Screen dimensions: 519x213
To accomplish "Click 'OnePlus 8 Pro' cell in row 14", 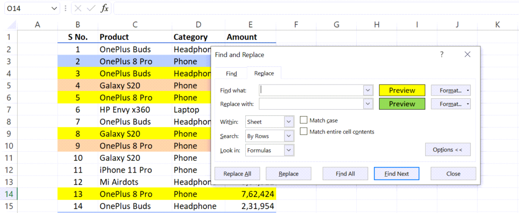I will pos(135,194).
